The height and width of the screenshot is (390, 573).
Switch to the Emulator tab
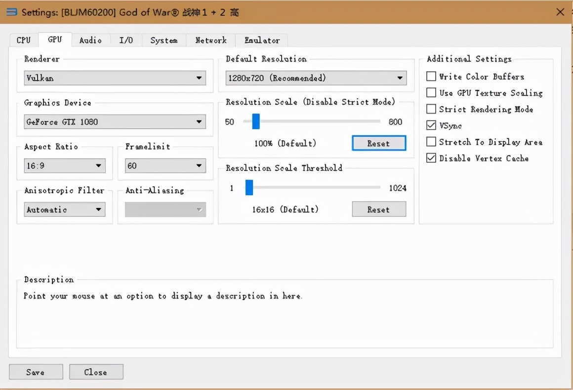262,40
